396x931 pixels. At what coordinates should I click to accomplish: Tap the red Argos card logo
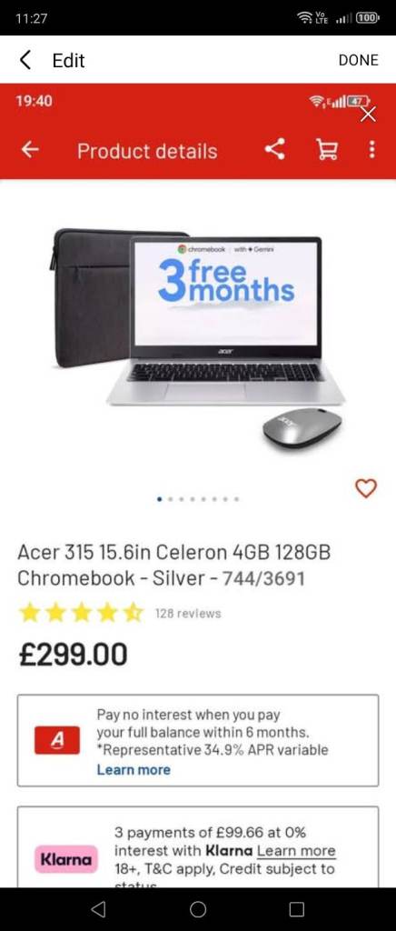click(x=57, y=740)
